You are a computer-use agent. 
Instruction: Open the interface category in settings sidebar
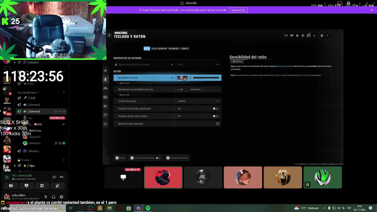pos(105,115)
